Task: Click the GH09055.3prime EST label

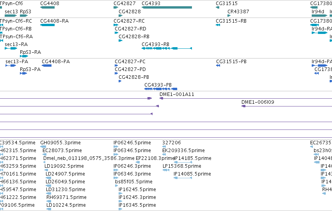Action: tap(60, 143)
